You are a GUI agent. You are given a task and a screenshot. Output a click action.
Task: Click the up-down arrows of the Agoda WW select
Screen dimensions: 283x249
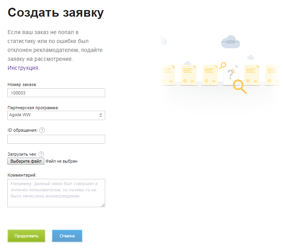(x=101, y=115)
